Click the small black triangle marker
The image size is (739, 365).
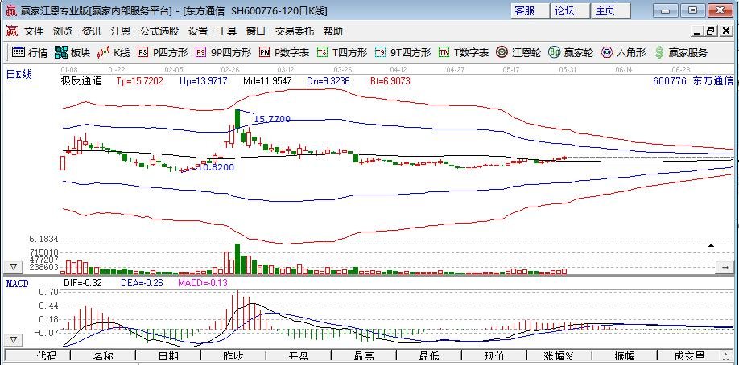point(711,245)
